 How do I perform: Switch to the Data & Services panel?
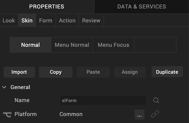click(141, 7)
